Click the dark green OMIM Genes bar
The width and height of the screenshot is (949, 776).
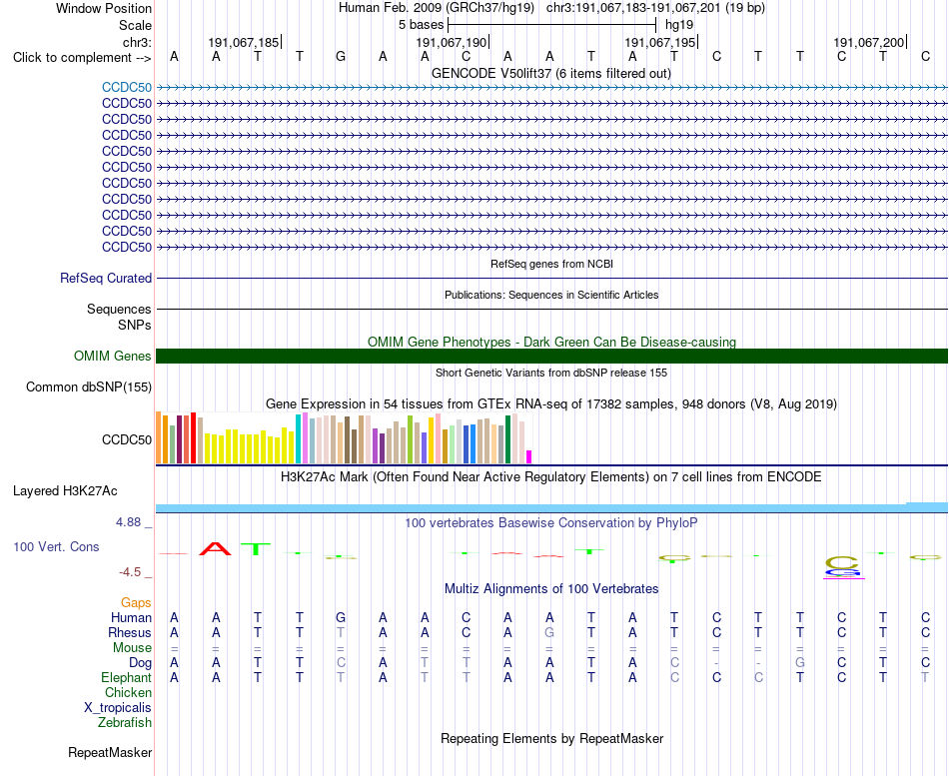click(551, 356)
